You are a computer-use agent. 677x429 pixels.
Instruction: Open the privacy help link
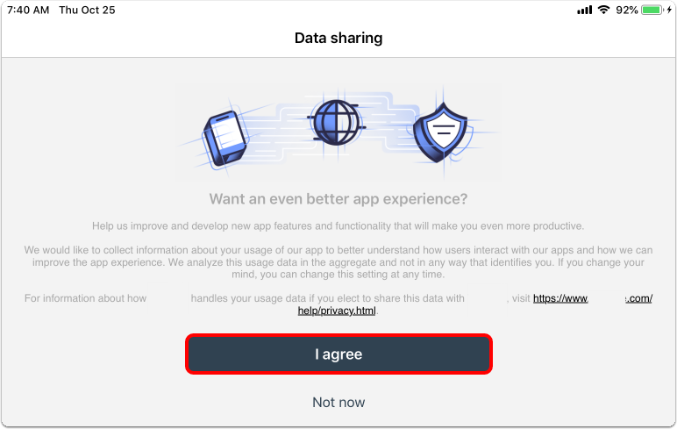pyautogui.click(x=593, y=299)
